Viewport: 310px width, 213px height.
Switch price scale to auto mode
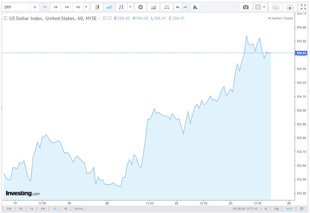tap(289, 209)
